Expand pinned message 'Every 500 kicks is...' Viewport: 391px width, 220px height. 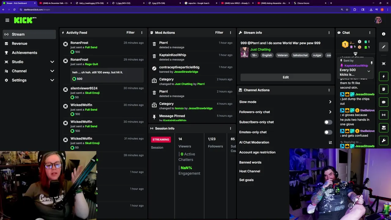pyautogui.click(x=369, y=71)
